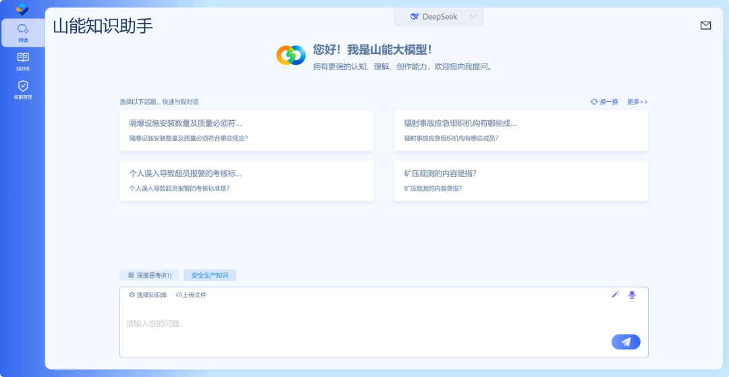Click the whale icon beside DeepSeek
The height and width of the screenshot is (377, 729).
pos(414,17)
